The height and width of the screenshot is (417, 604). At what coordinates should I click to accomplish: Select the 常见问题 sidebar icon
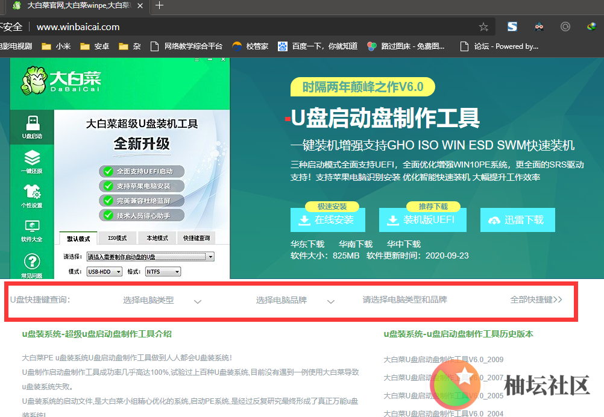[x=32, y=266]
